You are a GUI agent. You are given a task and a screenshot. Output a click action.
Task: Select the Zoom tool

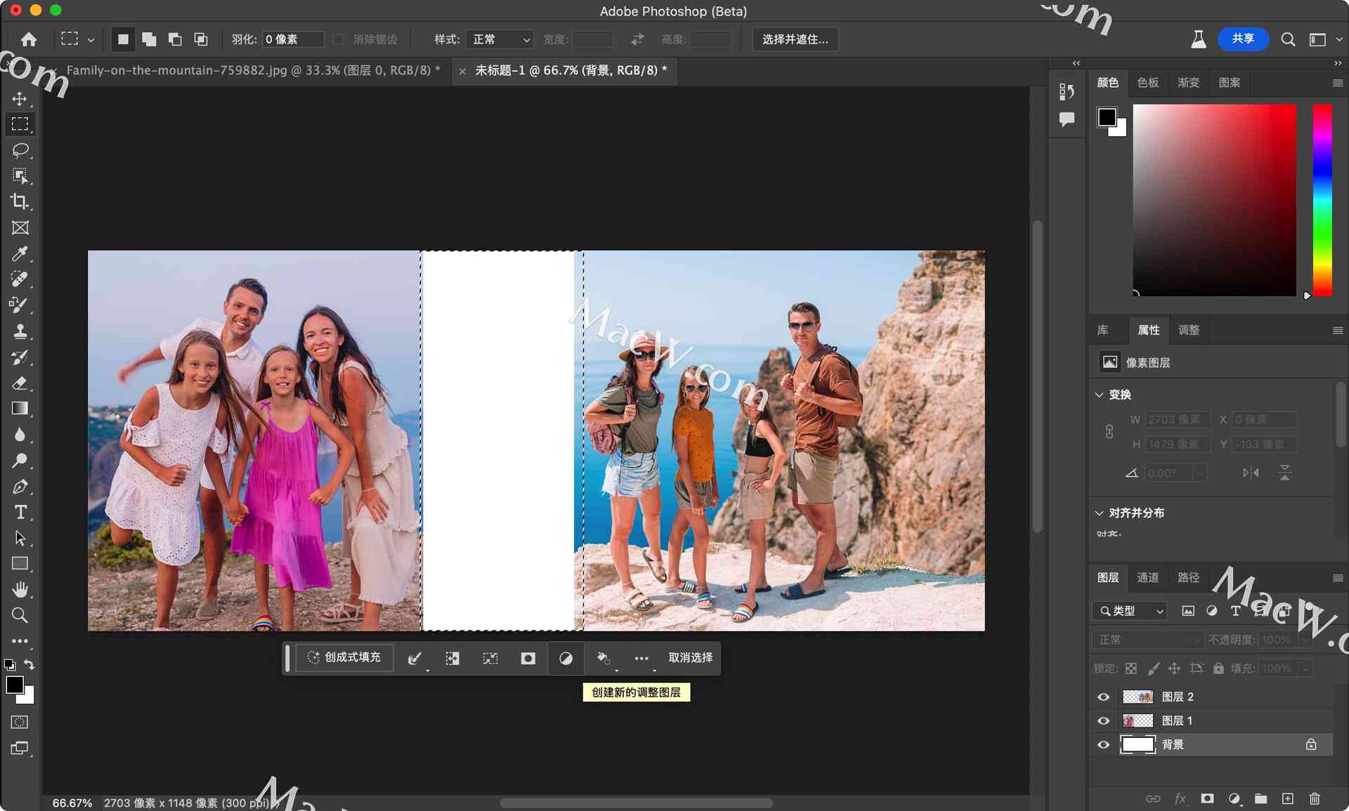tap(20, 616)
